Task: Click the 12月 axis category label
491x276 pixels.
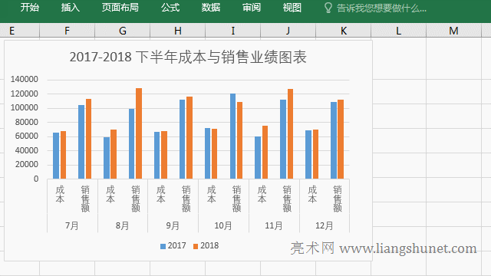Action: 325,225
